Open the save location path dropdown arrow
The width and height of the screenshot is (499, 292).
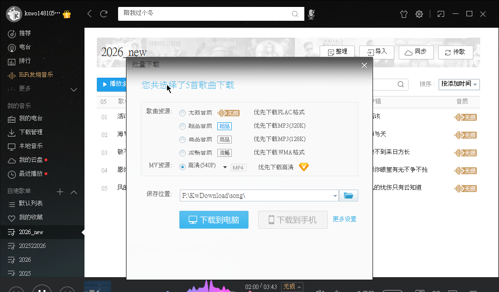point(335,195)
